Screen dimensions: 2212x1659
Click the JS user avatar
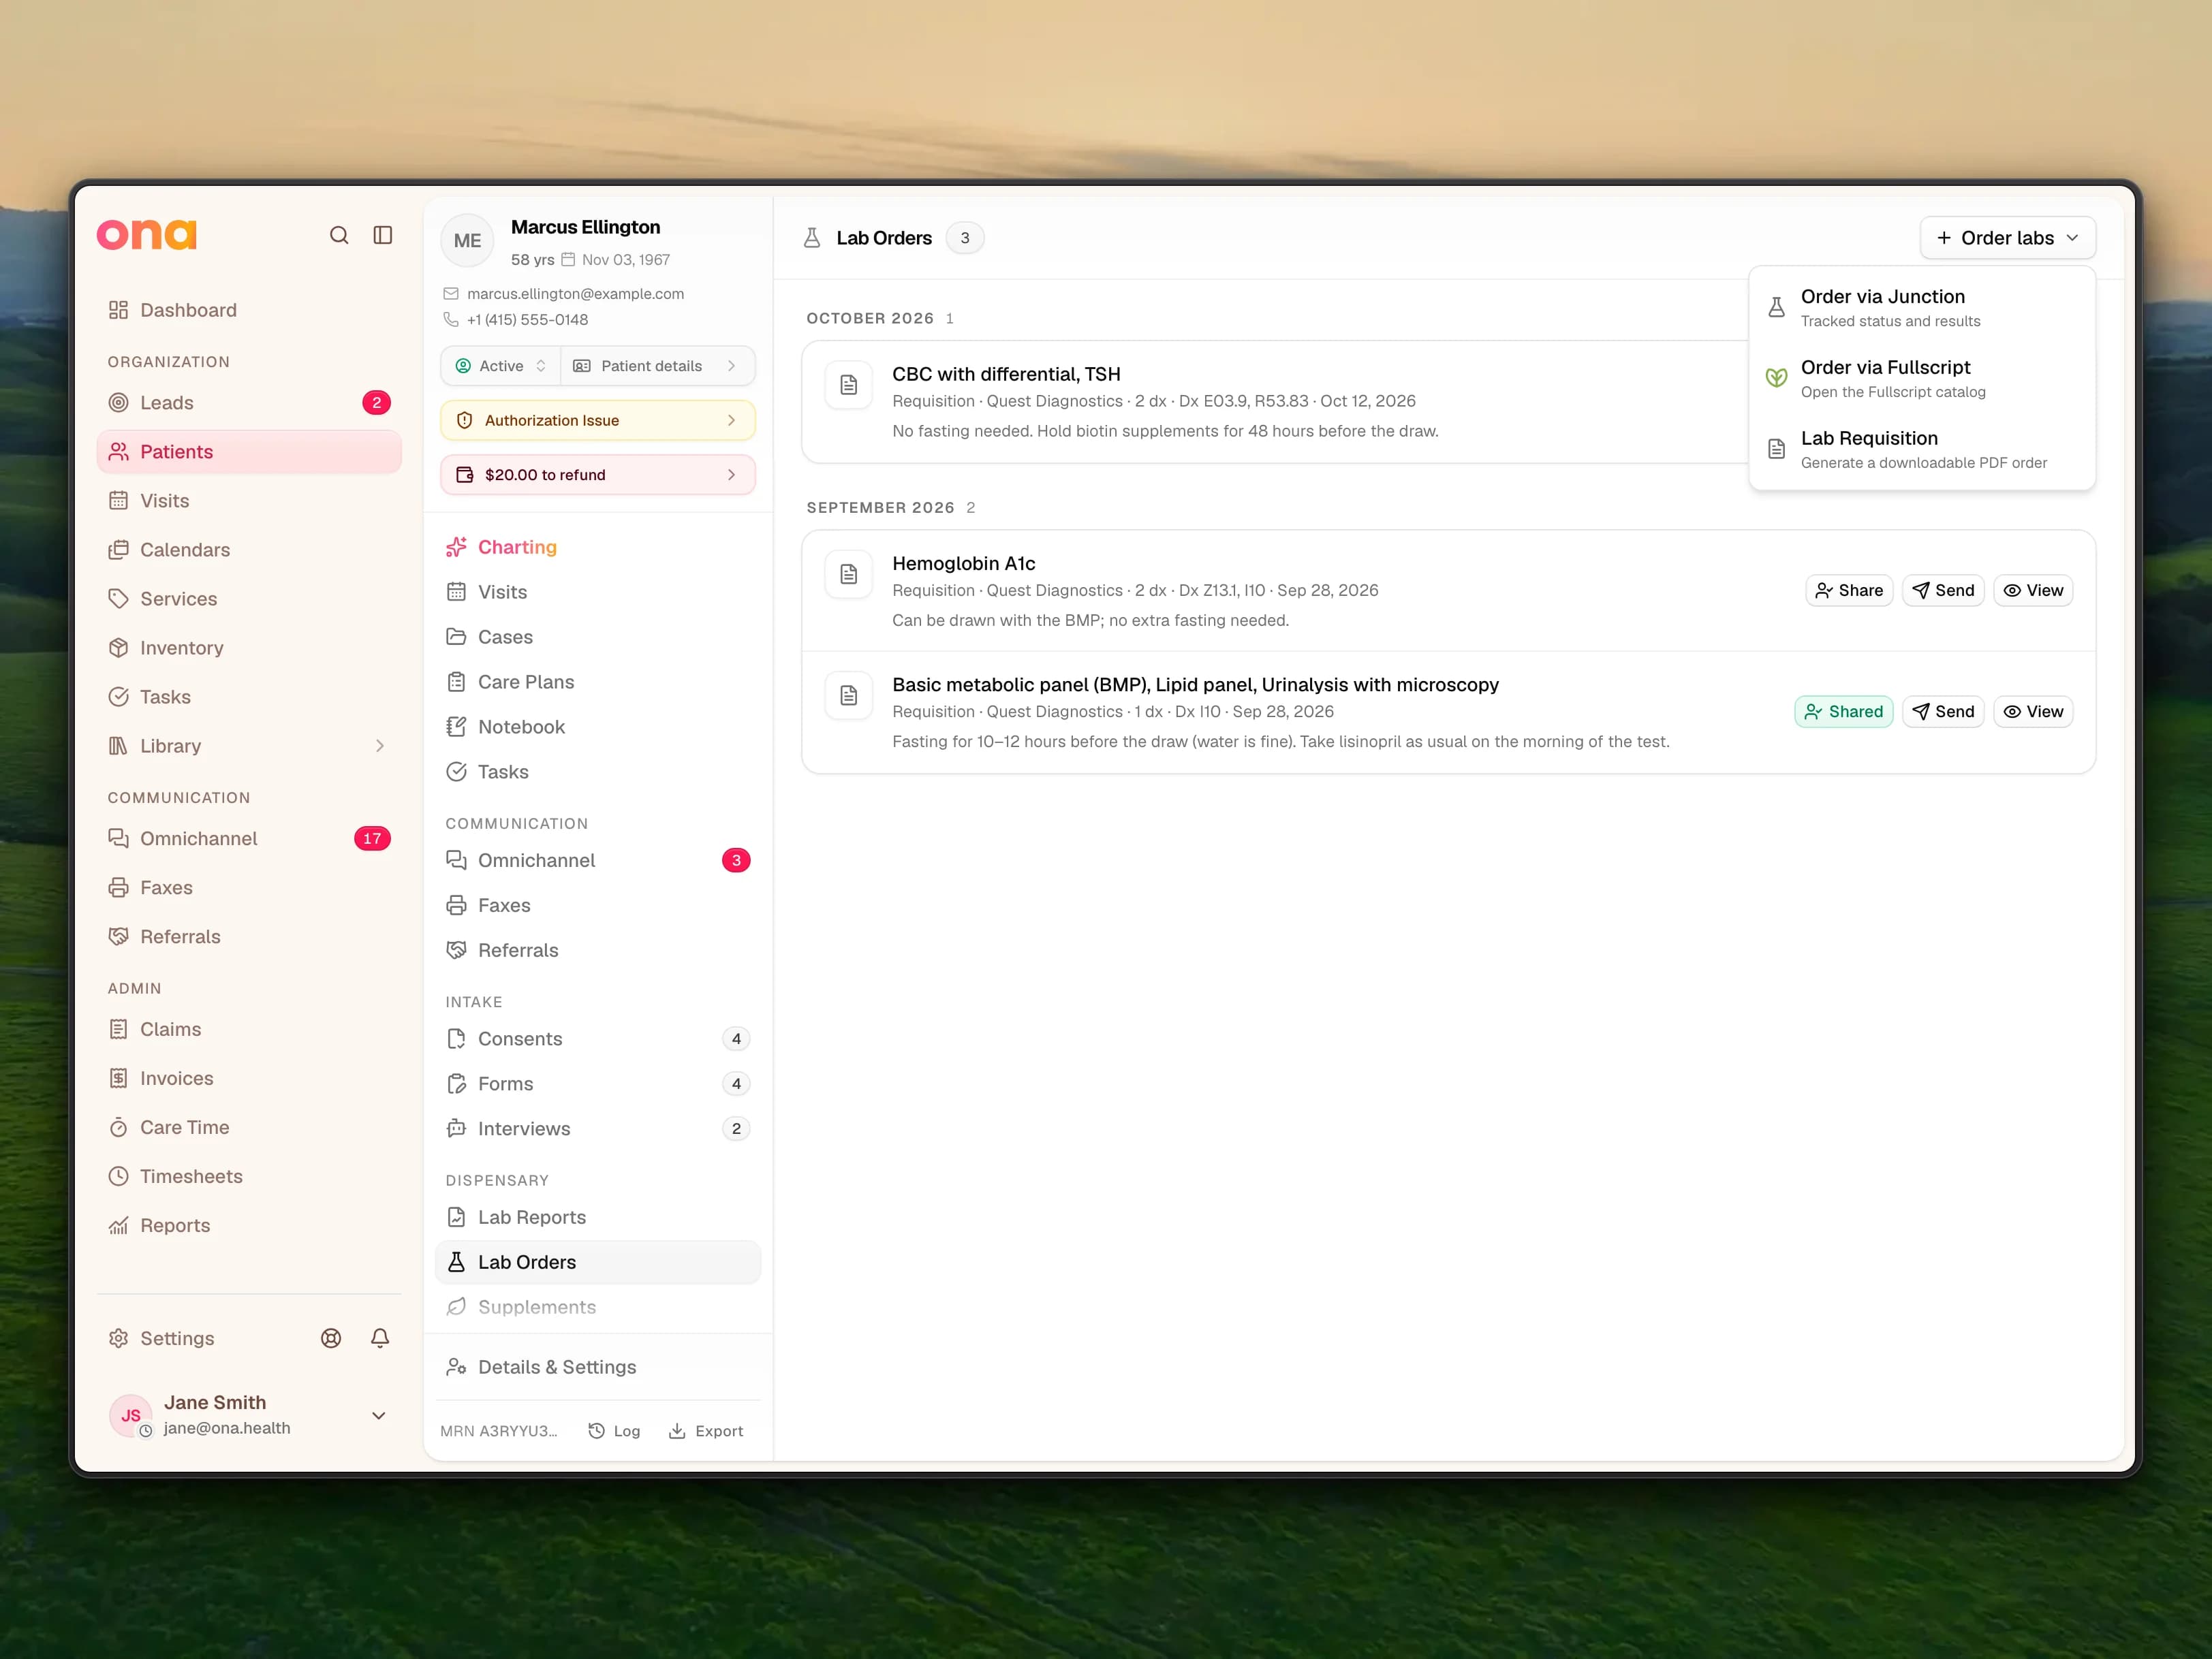click(131, 1415)
